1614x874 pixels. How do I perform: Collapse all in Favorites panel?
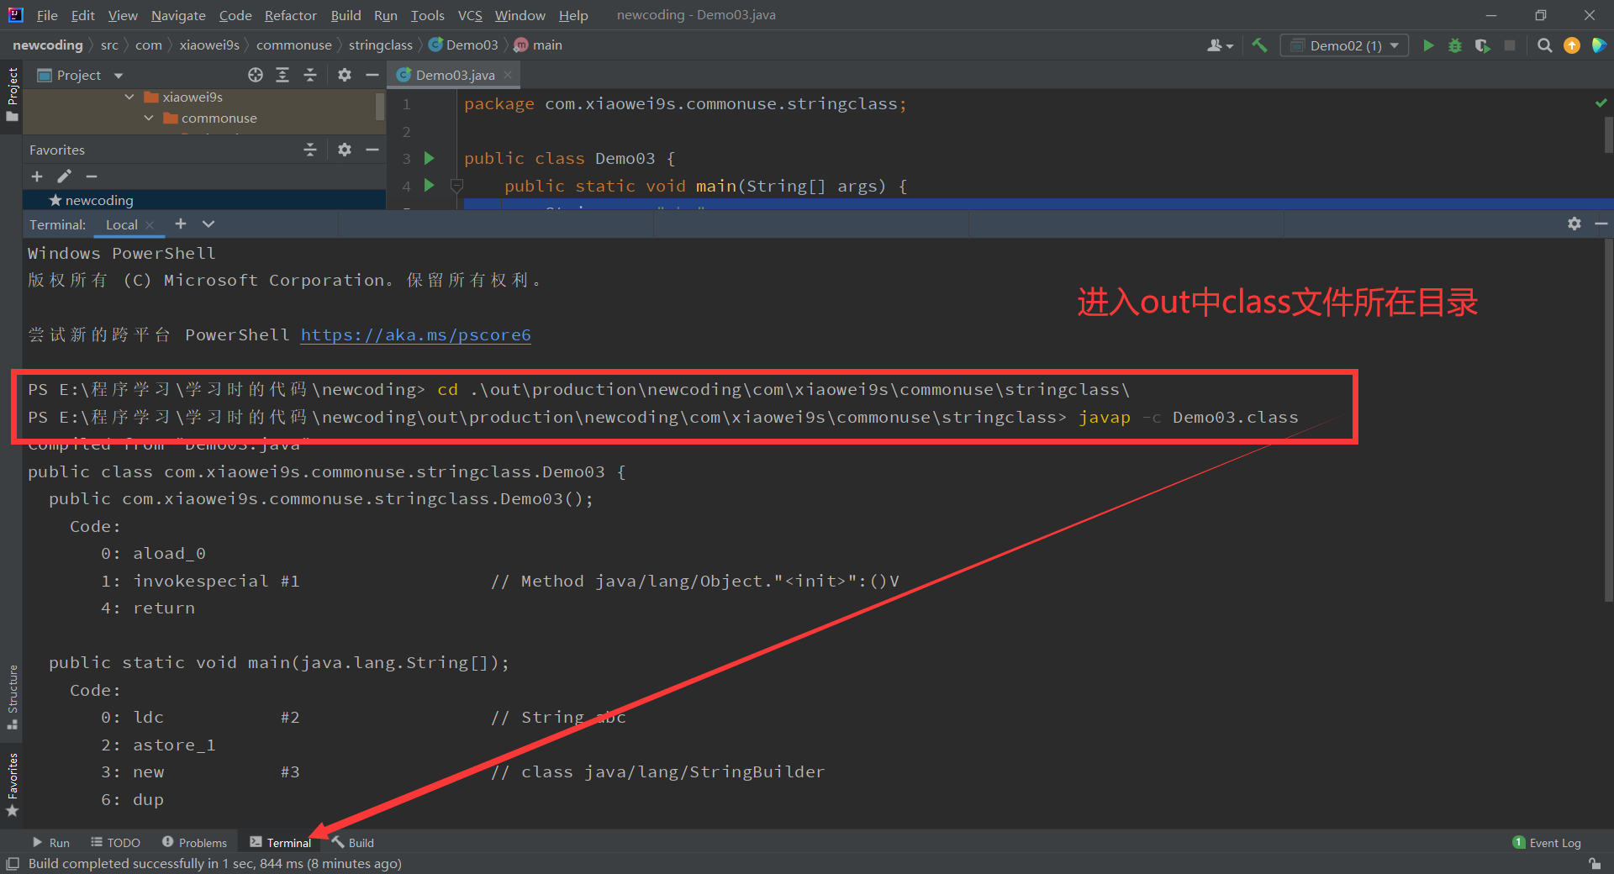(310, 150)
